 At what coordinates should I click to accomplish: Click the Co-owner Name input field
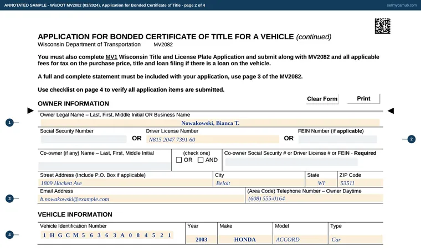tap(105, 166)
